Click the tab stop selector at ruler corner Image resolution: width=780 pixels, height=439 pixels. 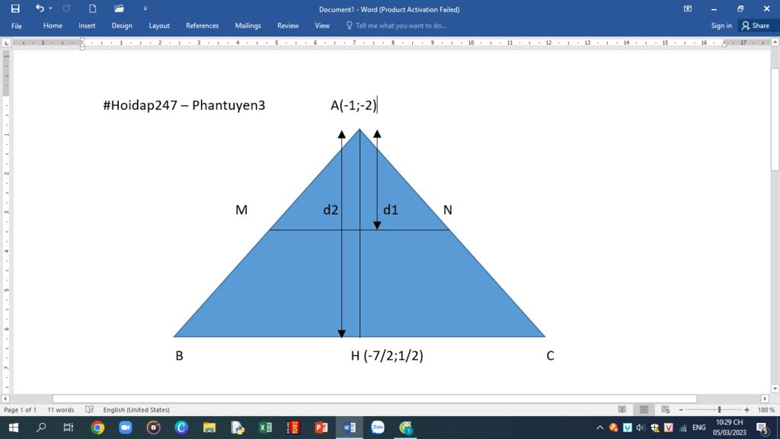click(6, 43)
